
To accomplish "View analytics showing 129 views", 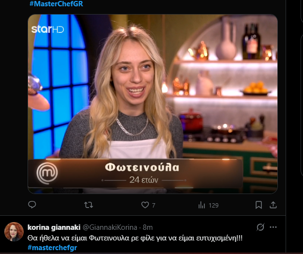I will click(202, 205).
